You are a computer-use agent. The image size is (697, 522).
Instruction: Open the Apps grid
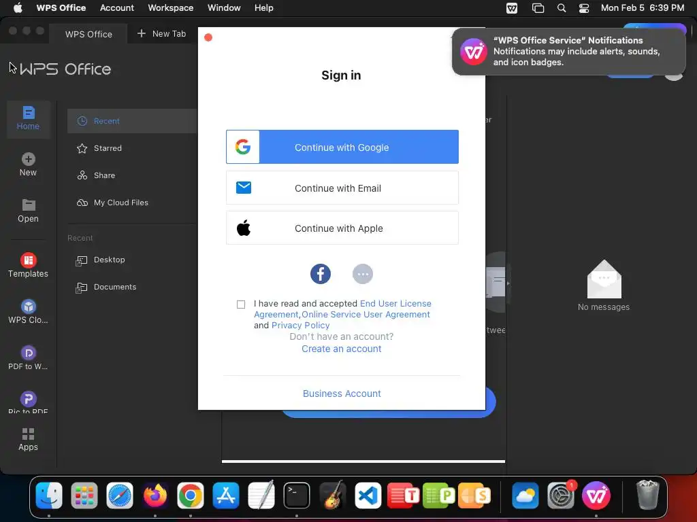[28, 439]
